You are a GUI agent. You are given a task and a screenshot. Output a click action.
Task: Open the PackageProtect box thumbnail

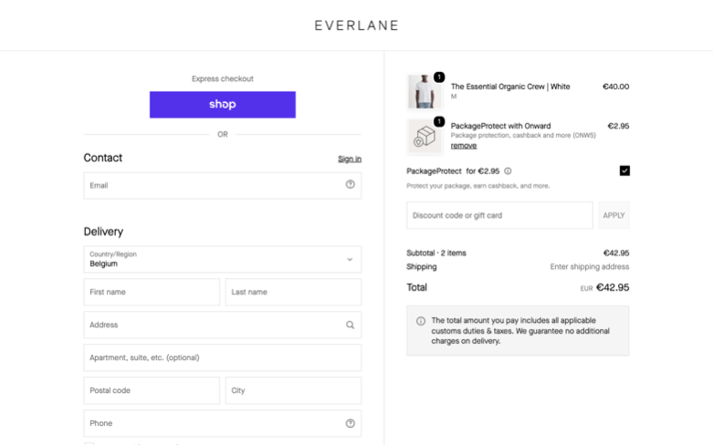(x=425, y=136)
